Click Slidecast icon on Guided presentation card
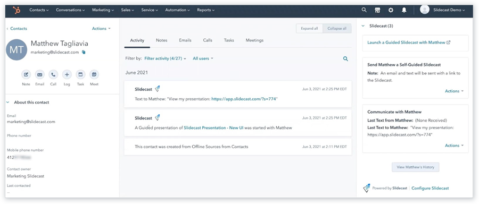The height and width of the screenshot is (204, 479). pos(157,117)
